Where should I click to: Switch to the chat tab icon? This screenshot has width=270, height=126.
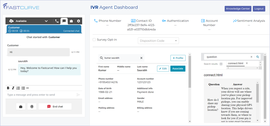click(64, 21)
